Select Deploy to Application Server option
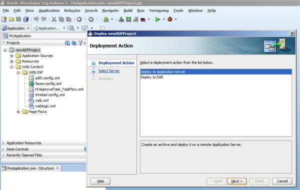Viewport: 300px width, 190px height. pyautogui.click(x=216, y=72)
